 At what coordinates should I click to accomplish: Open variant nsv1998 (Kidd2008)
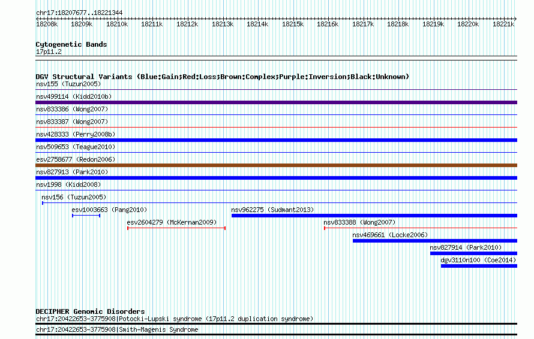68,184
